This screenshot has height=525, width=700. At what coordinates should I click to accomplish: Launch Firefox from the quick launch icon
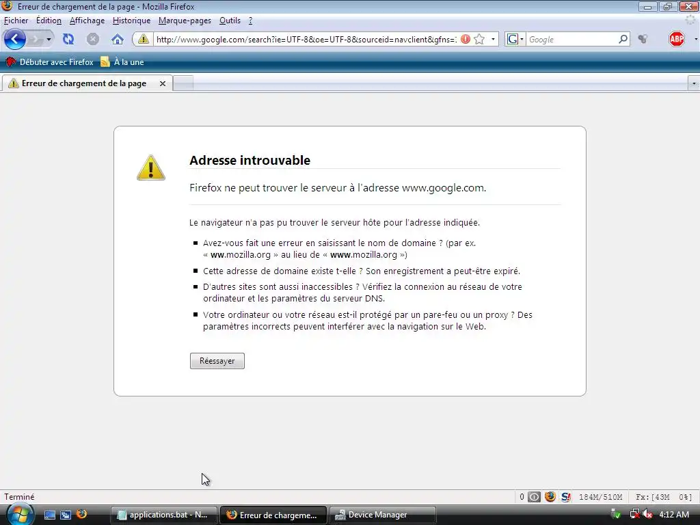click(x=82, y=514)
